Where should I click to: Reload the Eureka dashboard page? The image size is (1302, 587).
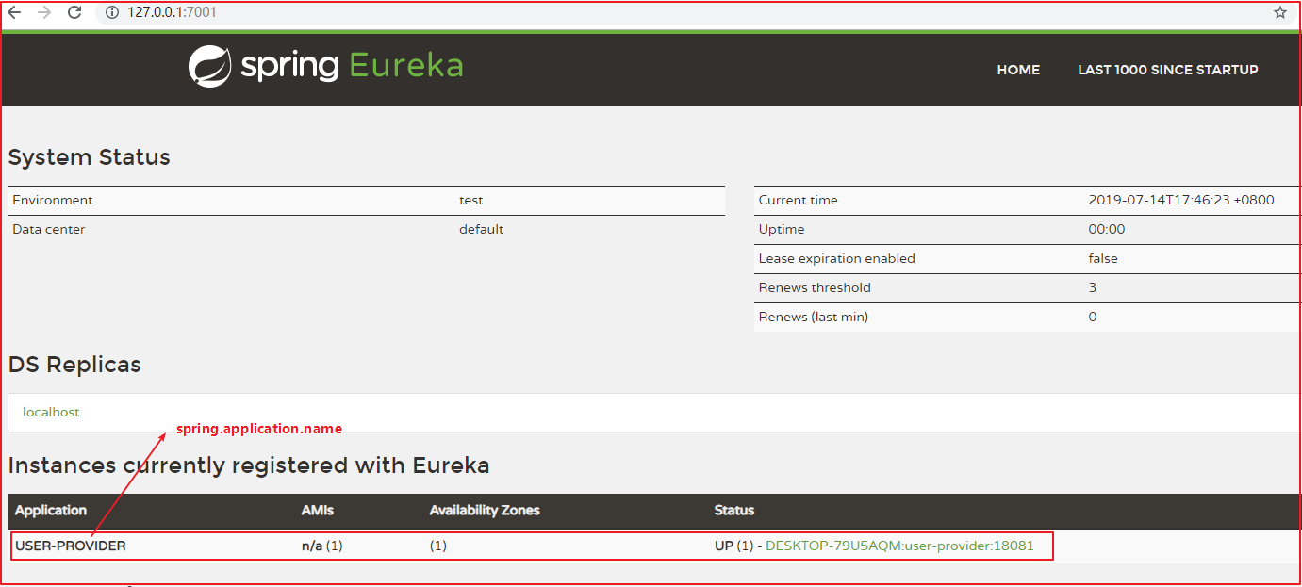[x=74, y=12]
